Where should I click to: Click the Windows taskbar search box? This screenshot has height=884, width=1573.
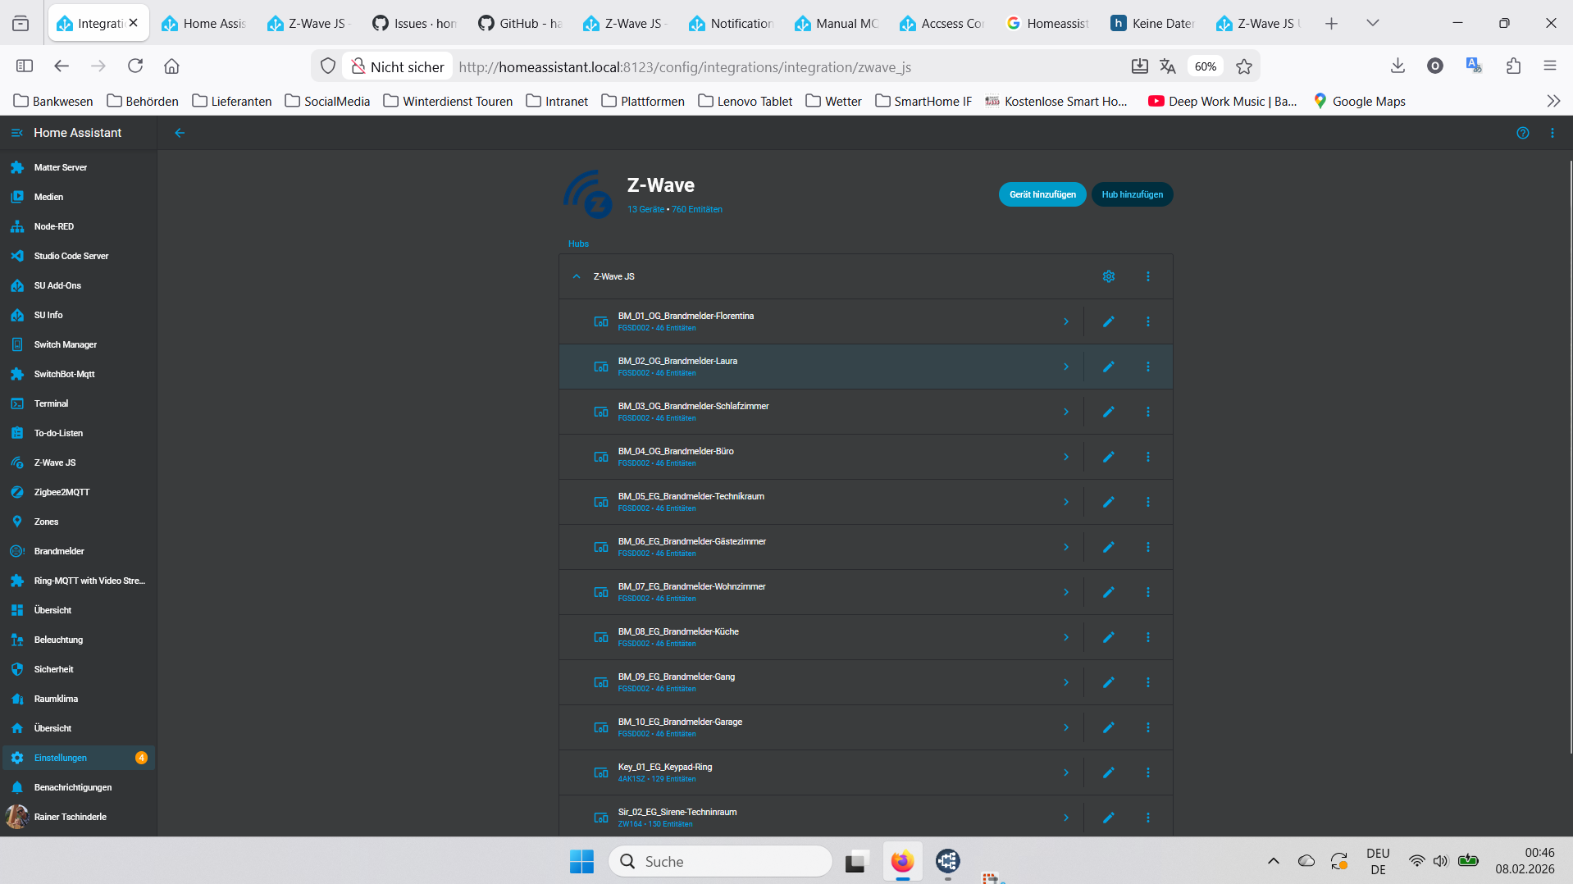(720, 861)
